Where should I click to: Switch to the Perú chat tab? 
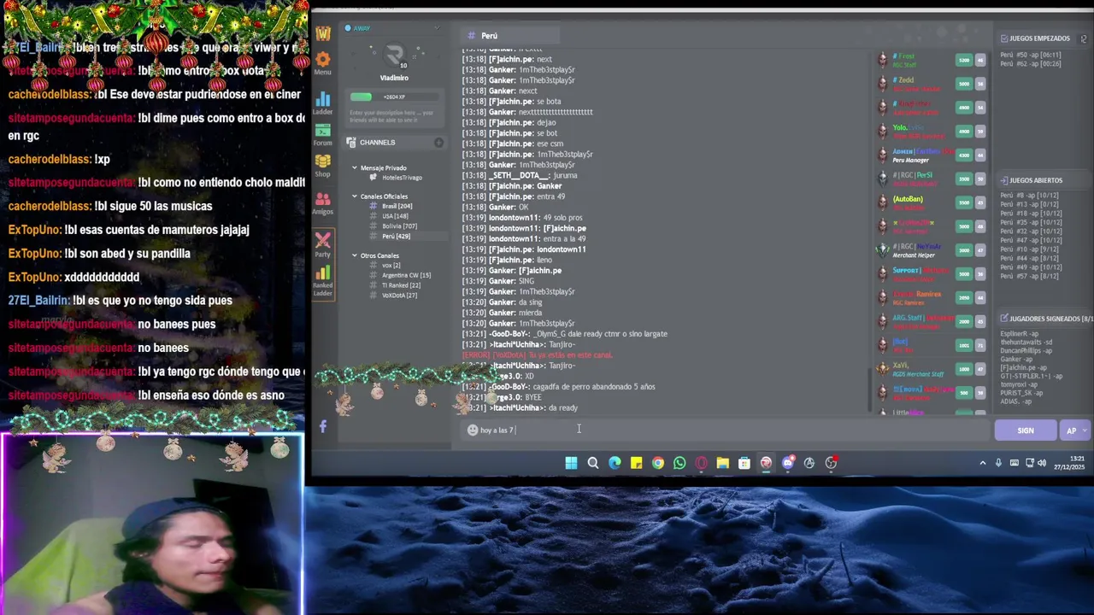510,35
